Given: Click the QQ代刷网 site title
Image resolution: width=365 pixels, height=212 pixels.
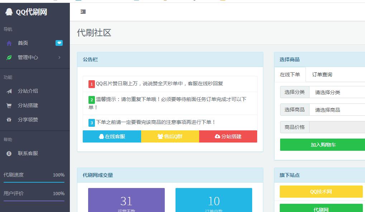Looking at the screenshot, I should [32, 12].
